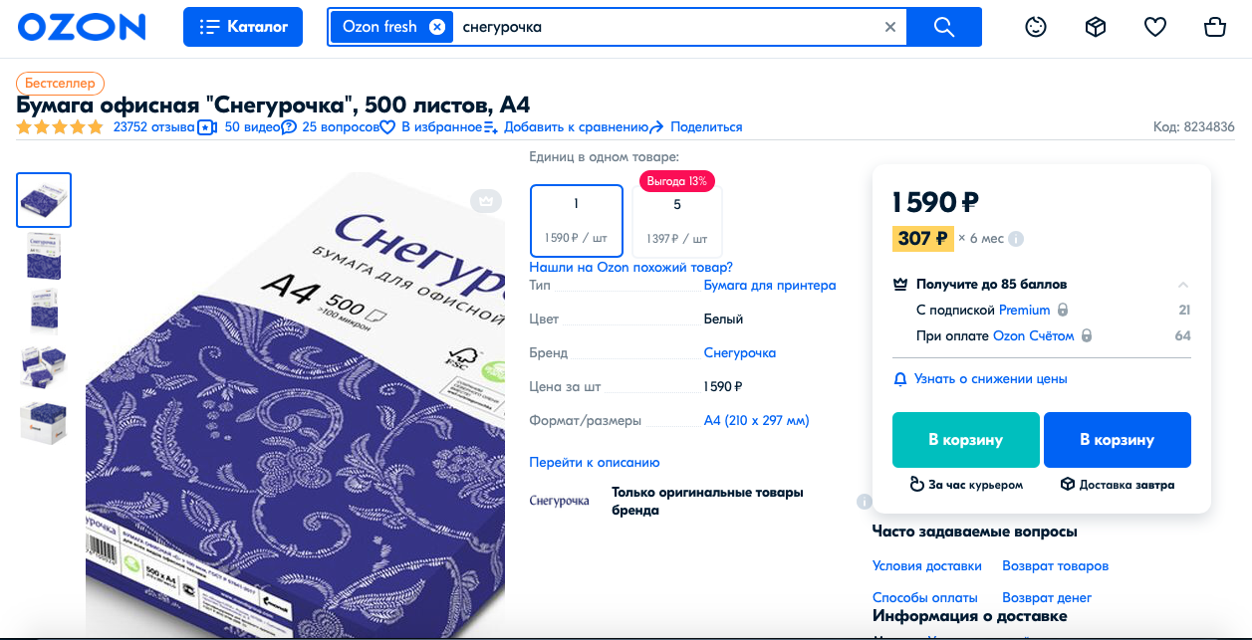Screen dimensions: 1252x640
Task: Open the Каталог menu
Action: click(x=243, y=27)
